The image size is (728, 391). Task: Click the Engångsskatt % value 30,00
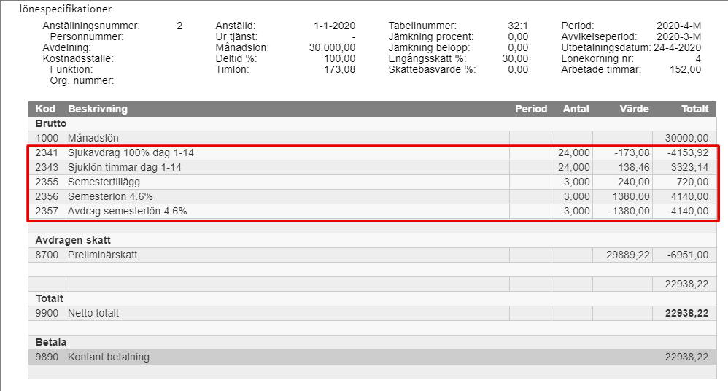pos(515,58)
